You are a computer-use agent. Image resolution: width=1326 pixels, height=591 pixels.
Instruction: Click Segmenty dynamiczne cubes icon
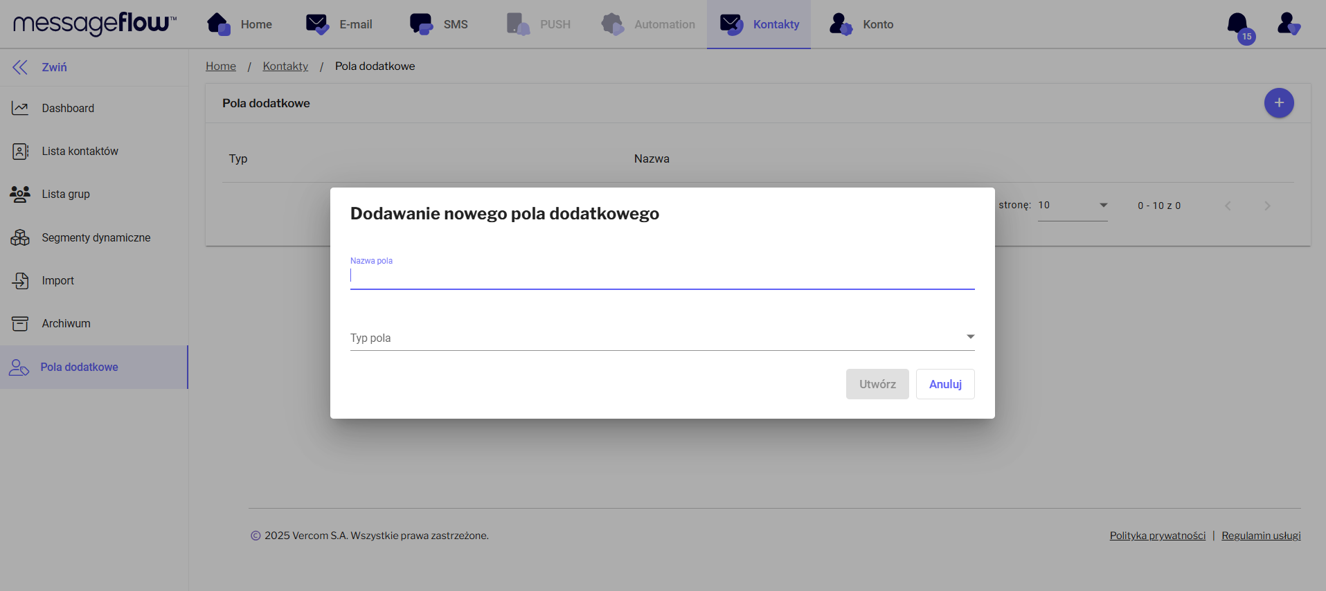(20, 237)
